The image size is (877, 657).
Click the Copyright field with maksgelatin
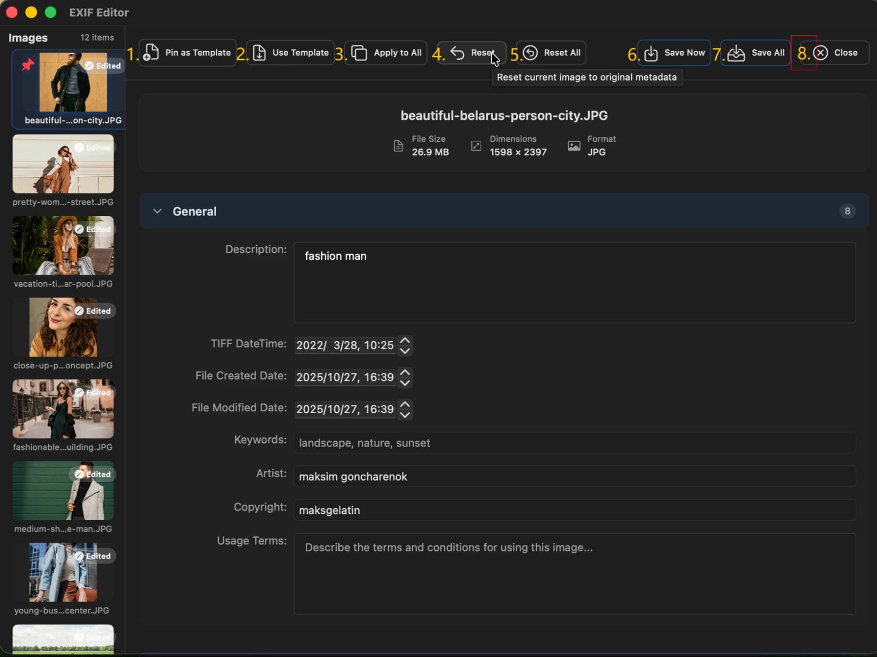(x=574, y=511)
